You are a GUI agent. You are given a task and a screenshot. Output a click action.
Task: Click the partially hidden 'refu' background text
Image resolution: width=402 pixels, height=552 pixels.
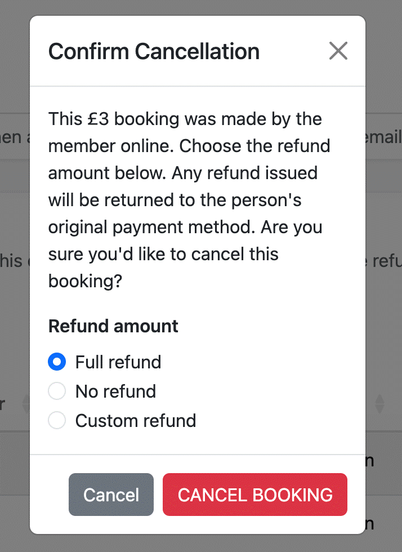click(x=383, y=261)
